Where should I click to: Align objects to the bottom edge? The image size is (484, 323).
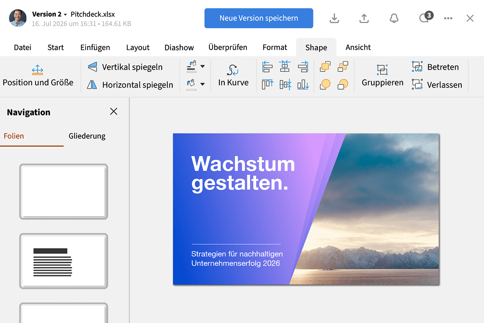coord(303,84)
